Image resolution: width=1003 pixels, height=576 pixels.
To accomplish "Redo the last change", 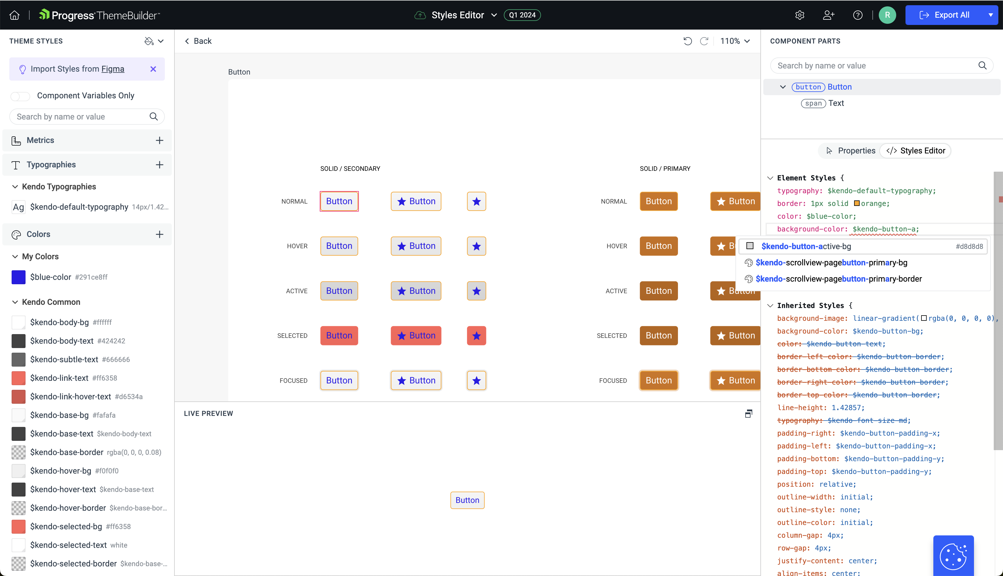I will tap(704, 41).
